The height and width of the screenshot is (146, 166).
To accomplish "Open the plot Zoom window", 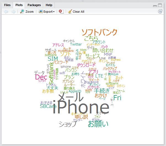I will tap(27, 12).
